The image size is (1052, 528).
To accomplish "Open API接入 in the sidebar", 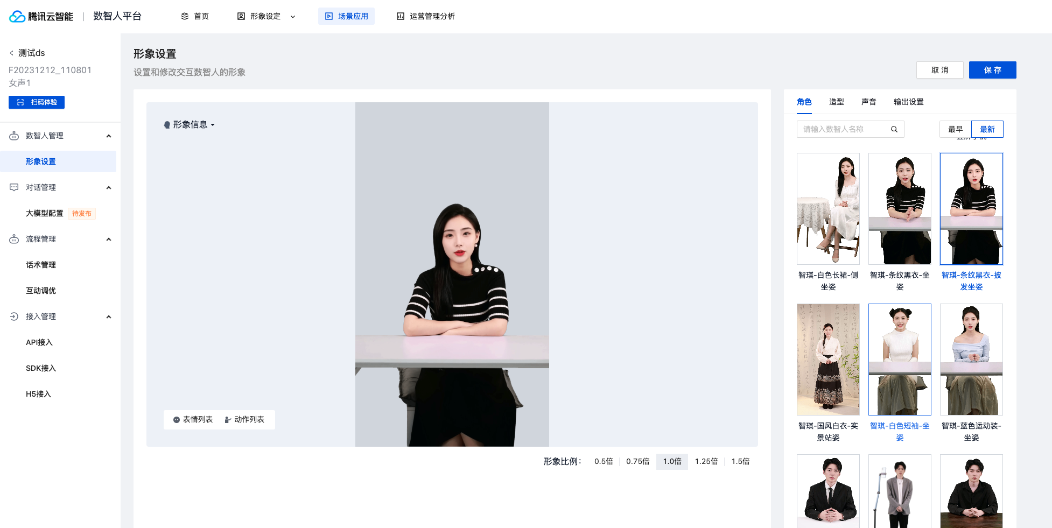I will 39,342.
